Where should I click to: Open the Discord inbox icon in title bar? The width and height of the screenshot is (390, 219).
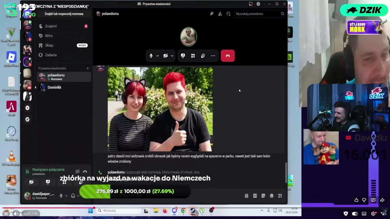click(251, 4)
